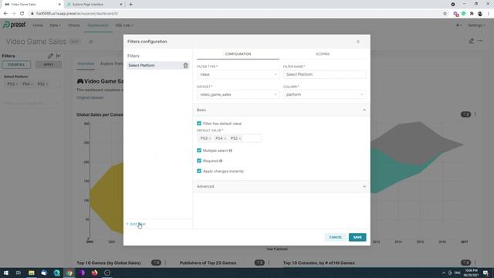Click Clear All in Filters sidebar
Image resolution: width=494 pixels, height=278 pixels.
coord(16,65)
